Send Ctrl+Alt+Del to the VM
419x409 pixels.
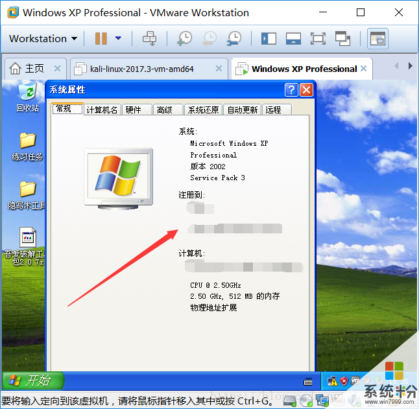149,38
